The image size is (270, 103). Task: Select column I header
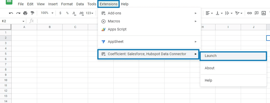[x=228, y=27]
